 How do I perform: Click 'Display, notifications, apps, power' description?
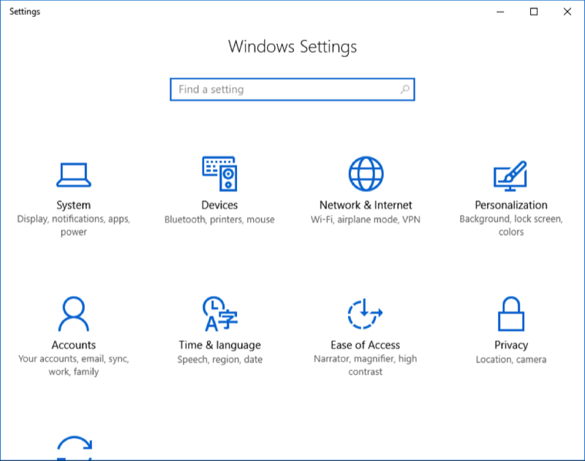pyautogui.click(x=74, y=225)
